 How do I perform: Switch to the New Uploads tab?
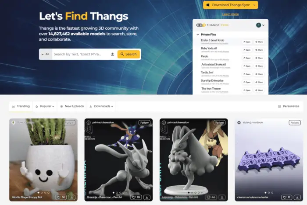(72, 106)
